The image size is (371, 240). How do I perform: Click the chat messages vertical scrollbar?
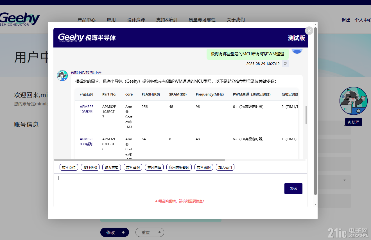306,115
